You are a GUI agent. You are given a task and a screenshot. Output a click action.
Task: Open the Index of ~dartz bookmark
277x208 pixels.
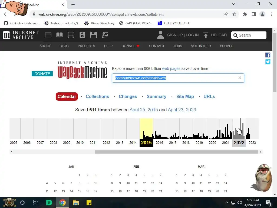pos(62,23)
